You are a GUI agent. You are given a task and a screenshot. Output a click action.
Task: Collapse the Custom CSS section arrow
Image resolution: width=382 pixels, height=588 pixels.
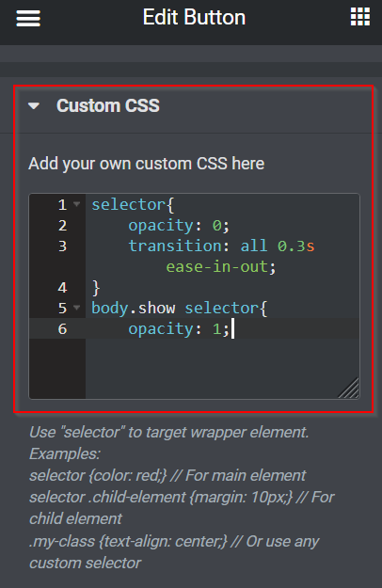34,106
